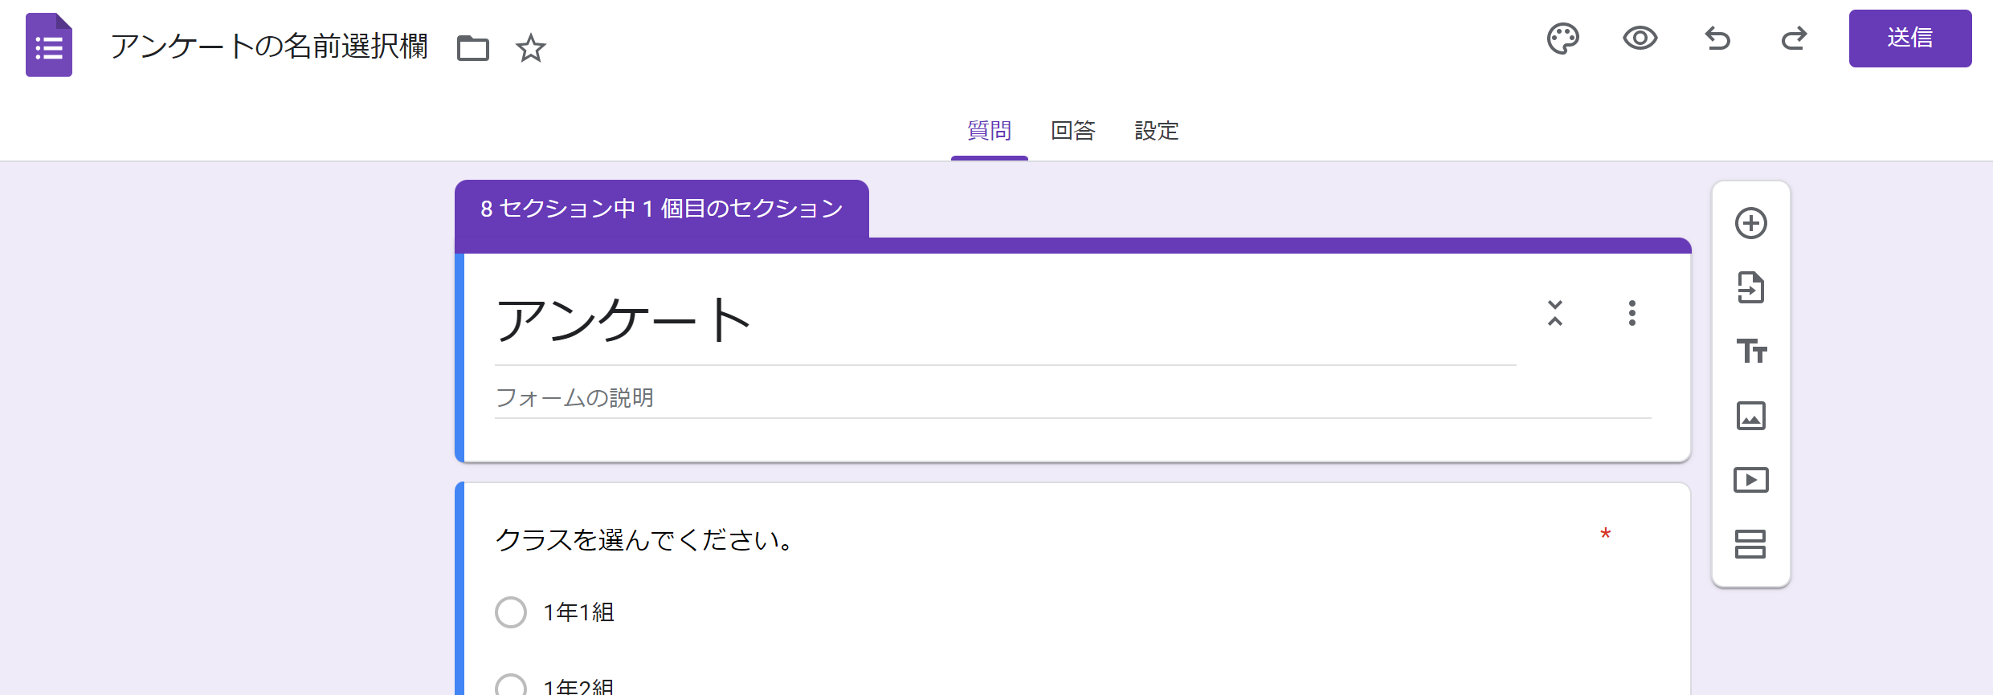1993x695 pixels.
Task: Add a video to form
Action: 1750,480
